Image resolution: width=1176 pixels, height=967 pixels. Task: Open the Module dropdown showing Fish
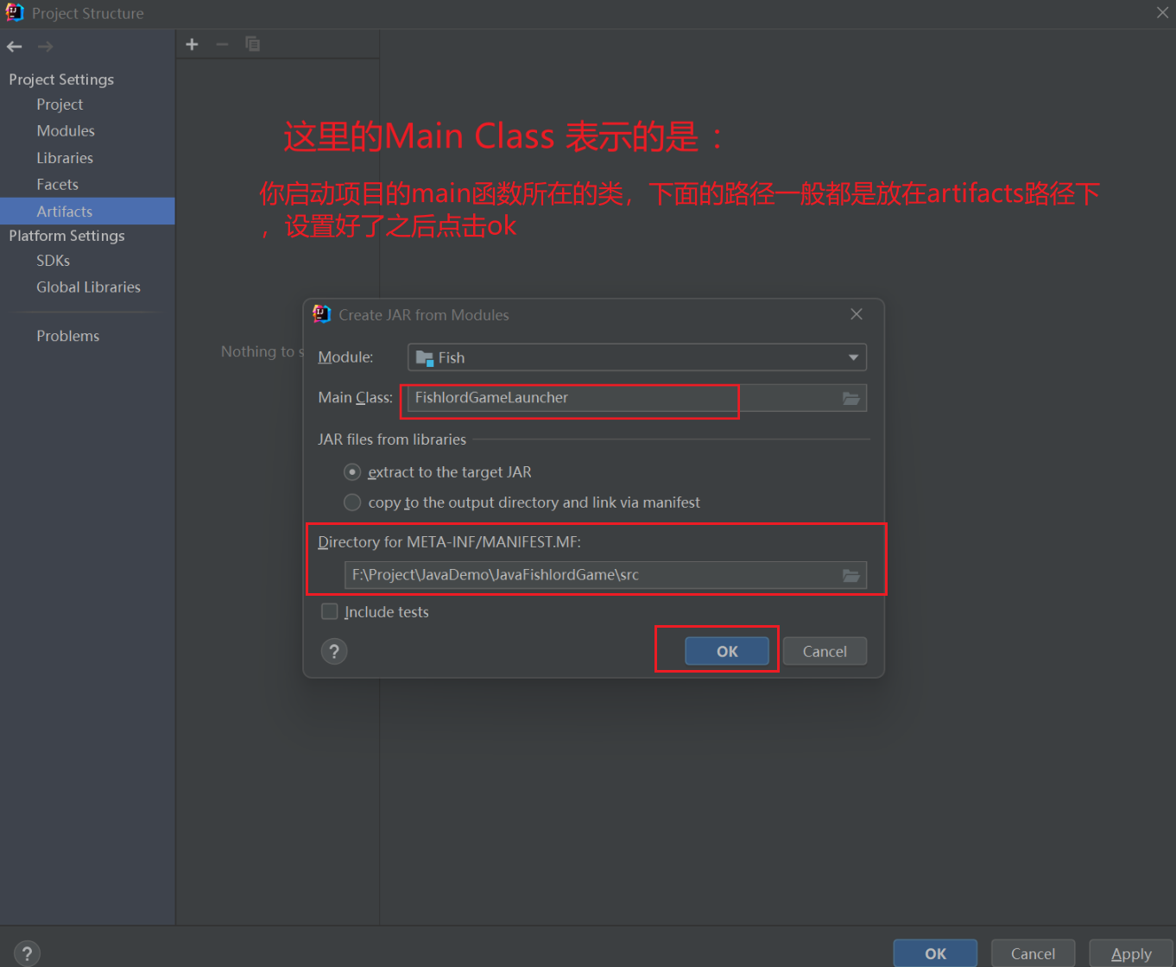637,357
